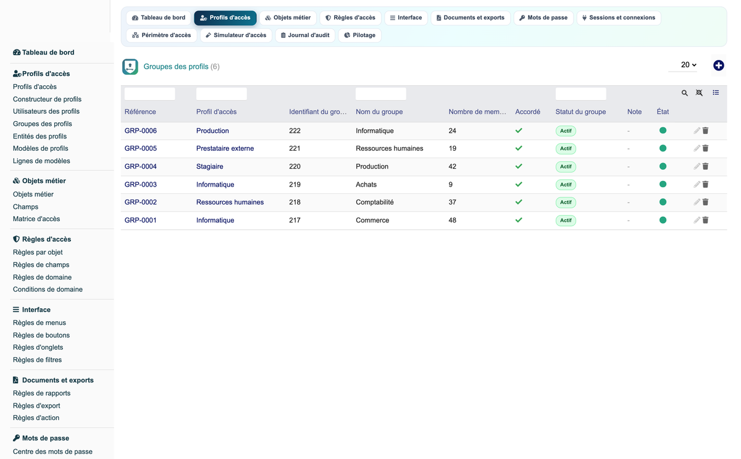Open Constructeur de profils in the sidebar
This screenshot has height=459, width=741.
[x=47, y=99]
